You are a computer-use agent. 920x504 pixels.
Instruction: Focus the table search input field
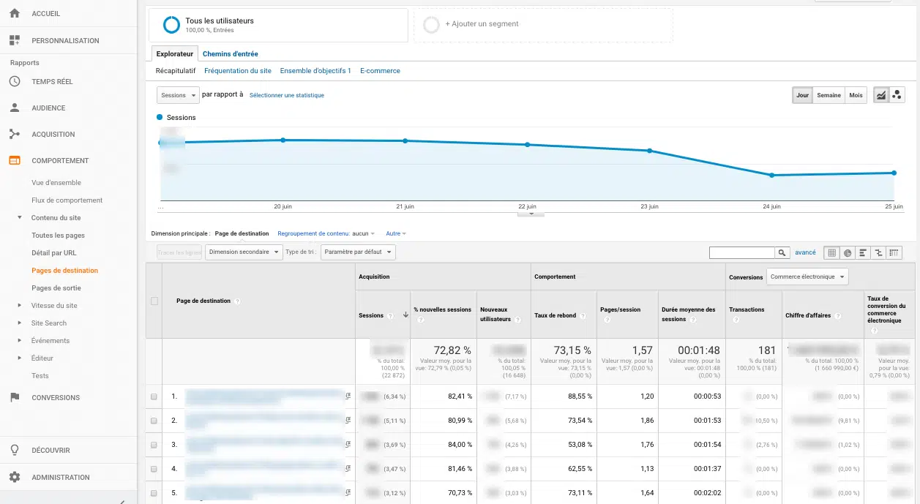pyautogui.click(x=742, y=252)
